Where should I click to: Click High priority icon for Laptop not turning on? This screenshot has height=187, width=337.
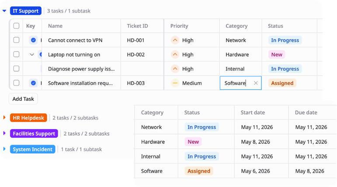175,54
